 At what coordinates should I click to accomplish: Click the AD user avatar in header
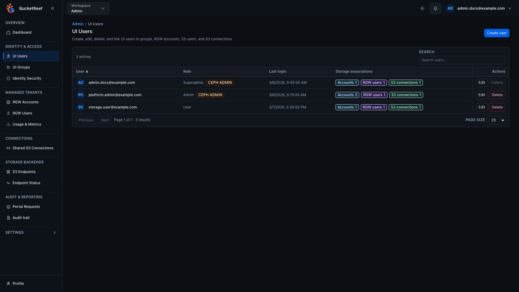click(x=450, y=8)
